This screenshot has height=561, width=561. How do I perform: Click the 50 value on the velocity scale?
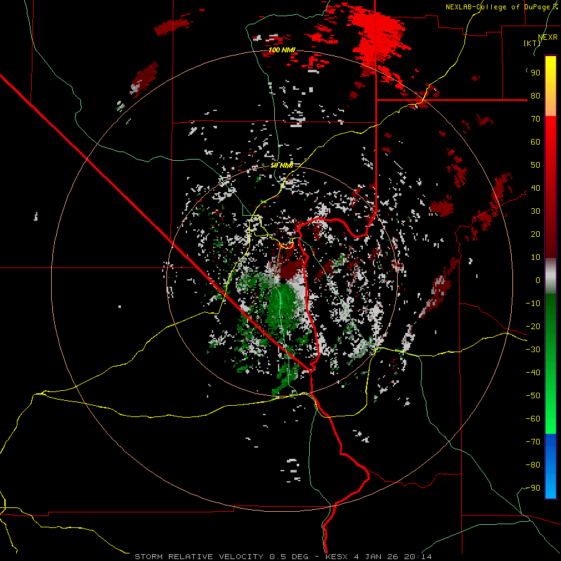coord(535,165)
